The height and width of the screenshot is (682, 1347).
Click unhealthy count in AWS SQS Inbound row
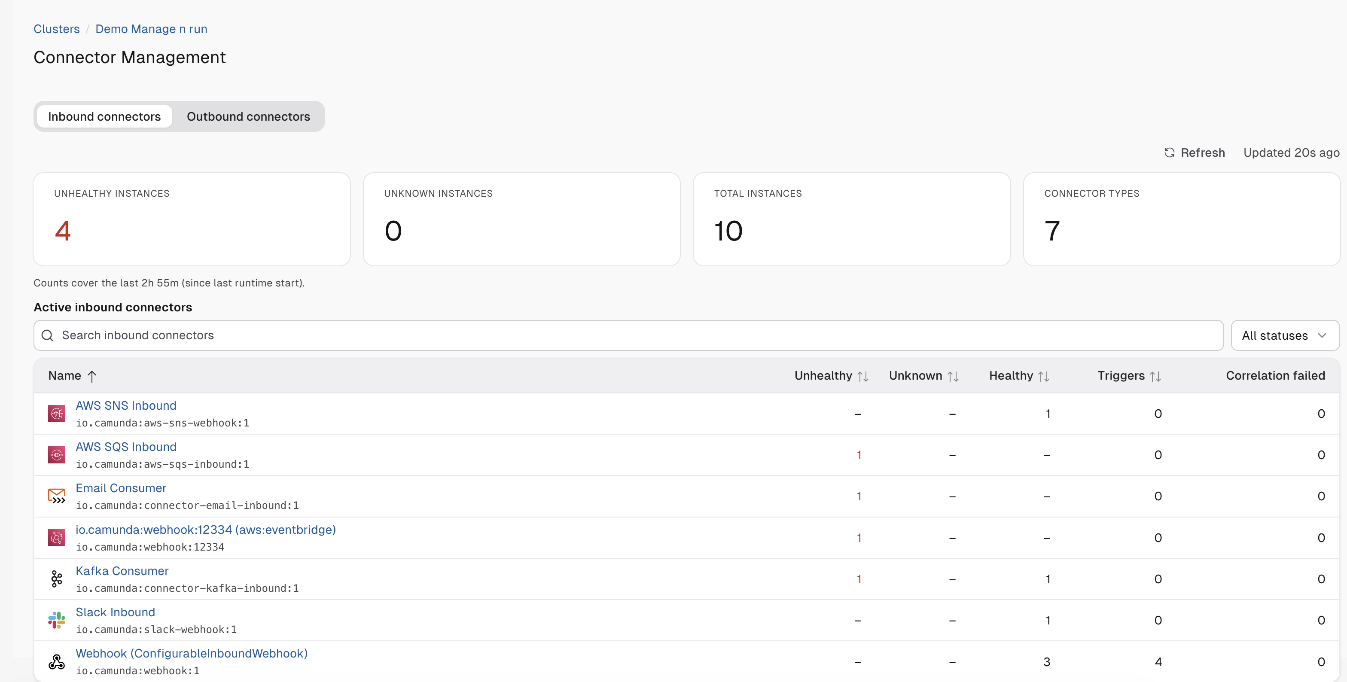click(859, 455)
